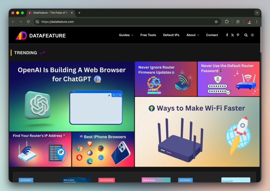Screen dimensions: 270x191
Task: Expand the About dropdown menu
Action: [193, 35]
